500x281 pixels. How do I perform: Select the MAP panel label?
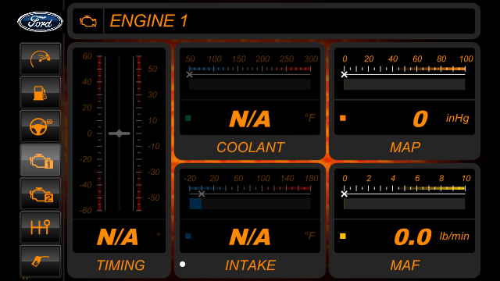(405, 148)
